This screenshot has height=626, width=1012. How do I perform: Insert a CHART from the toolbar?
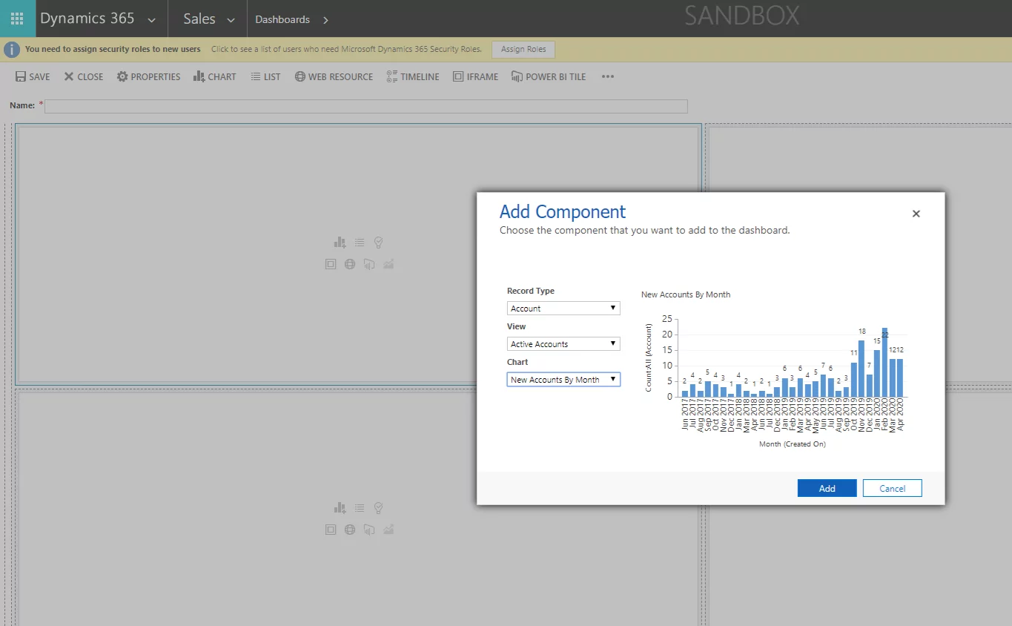tap(214, 76)
